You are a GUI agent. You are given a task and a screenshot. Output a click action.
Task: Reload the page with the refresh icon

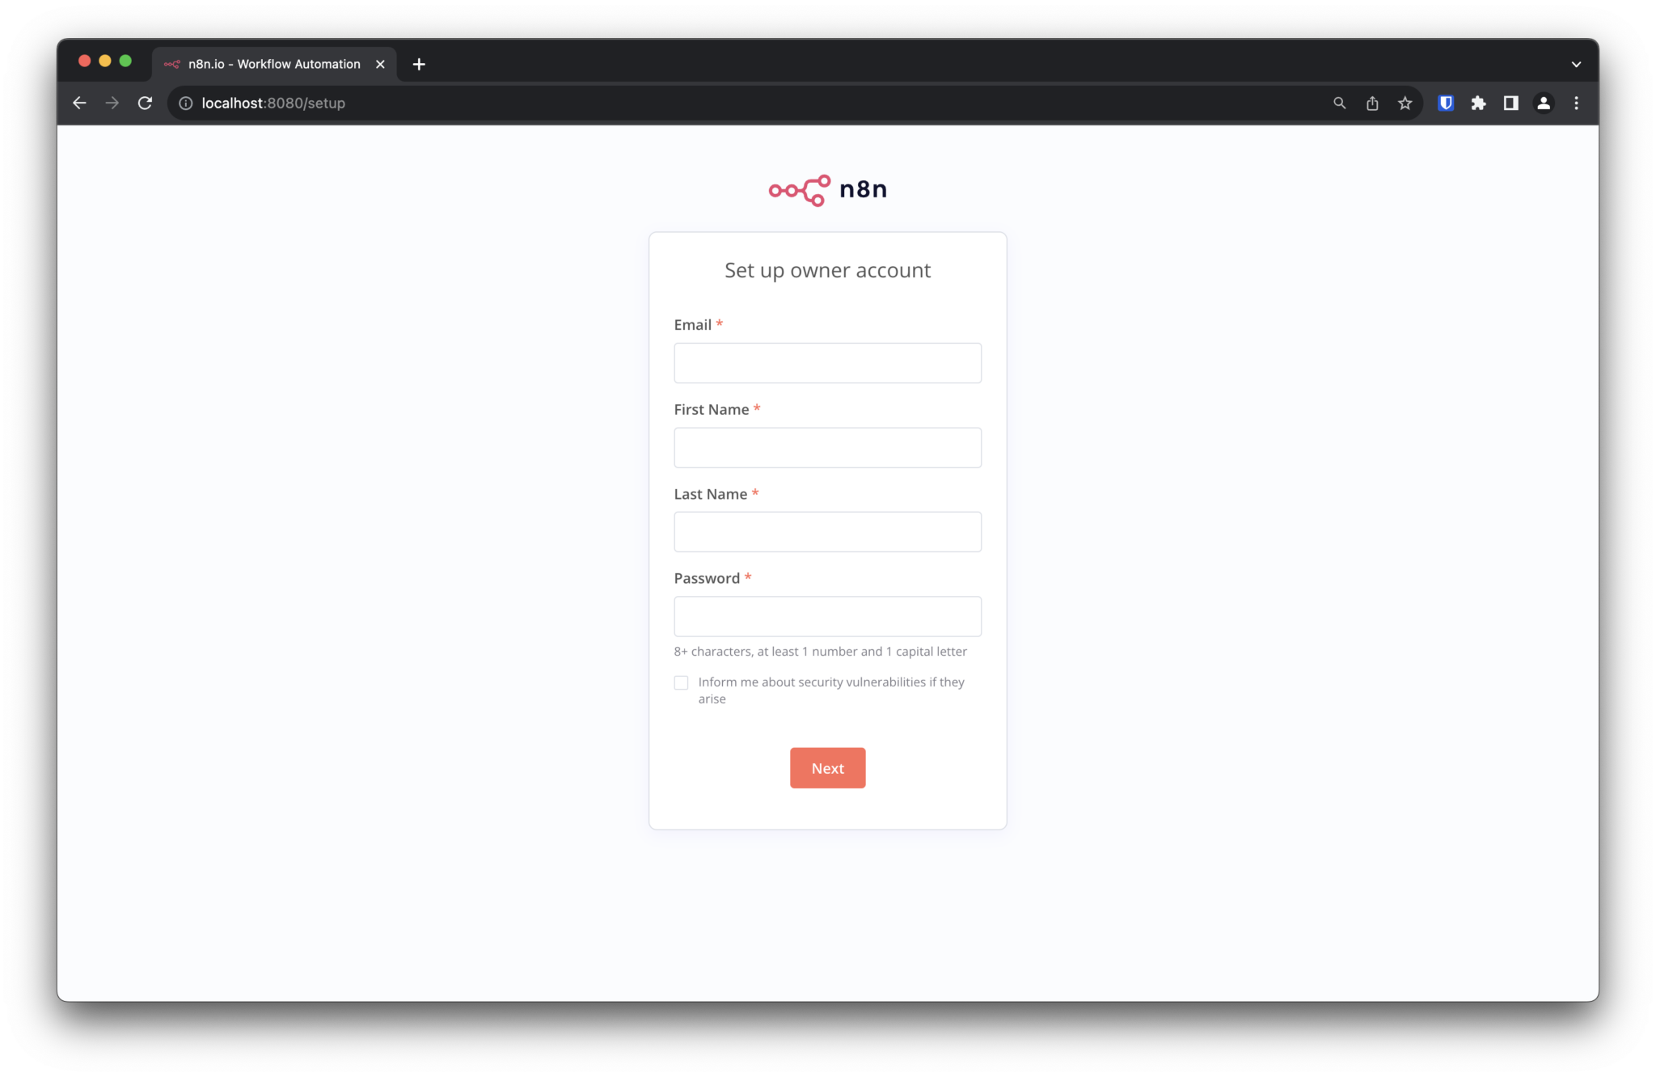[x=145, y=103]
